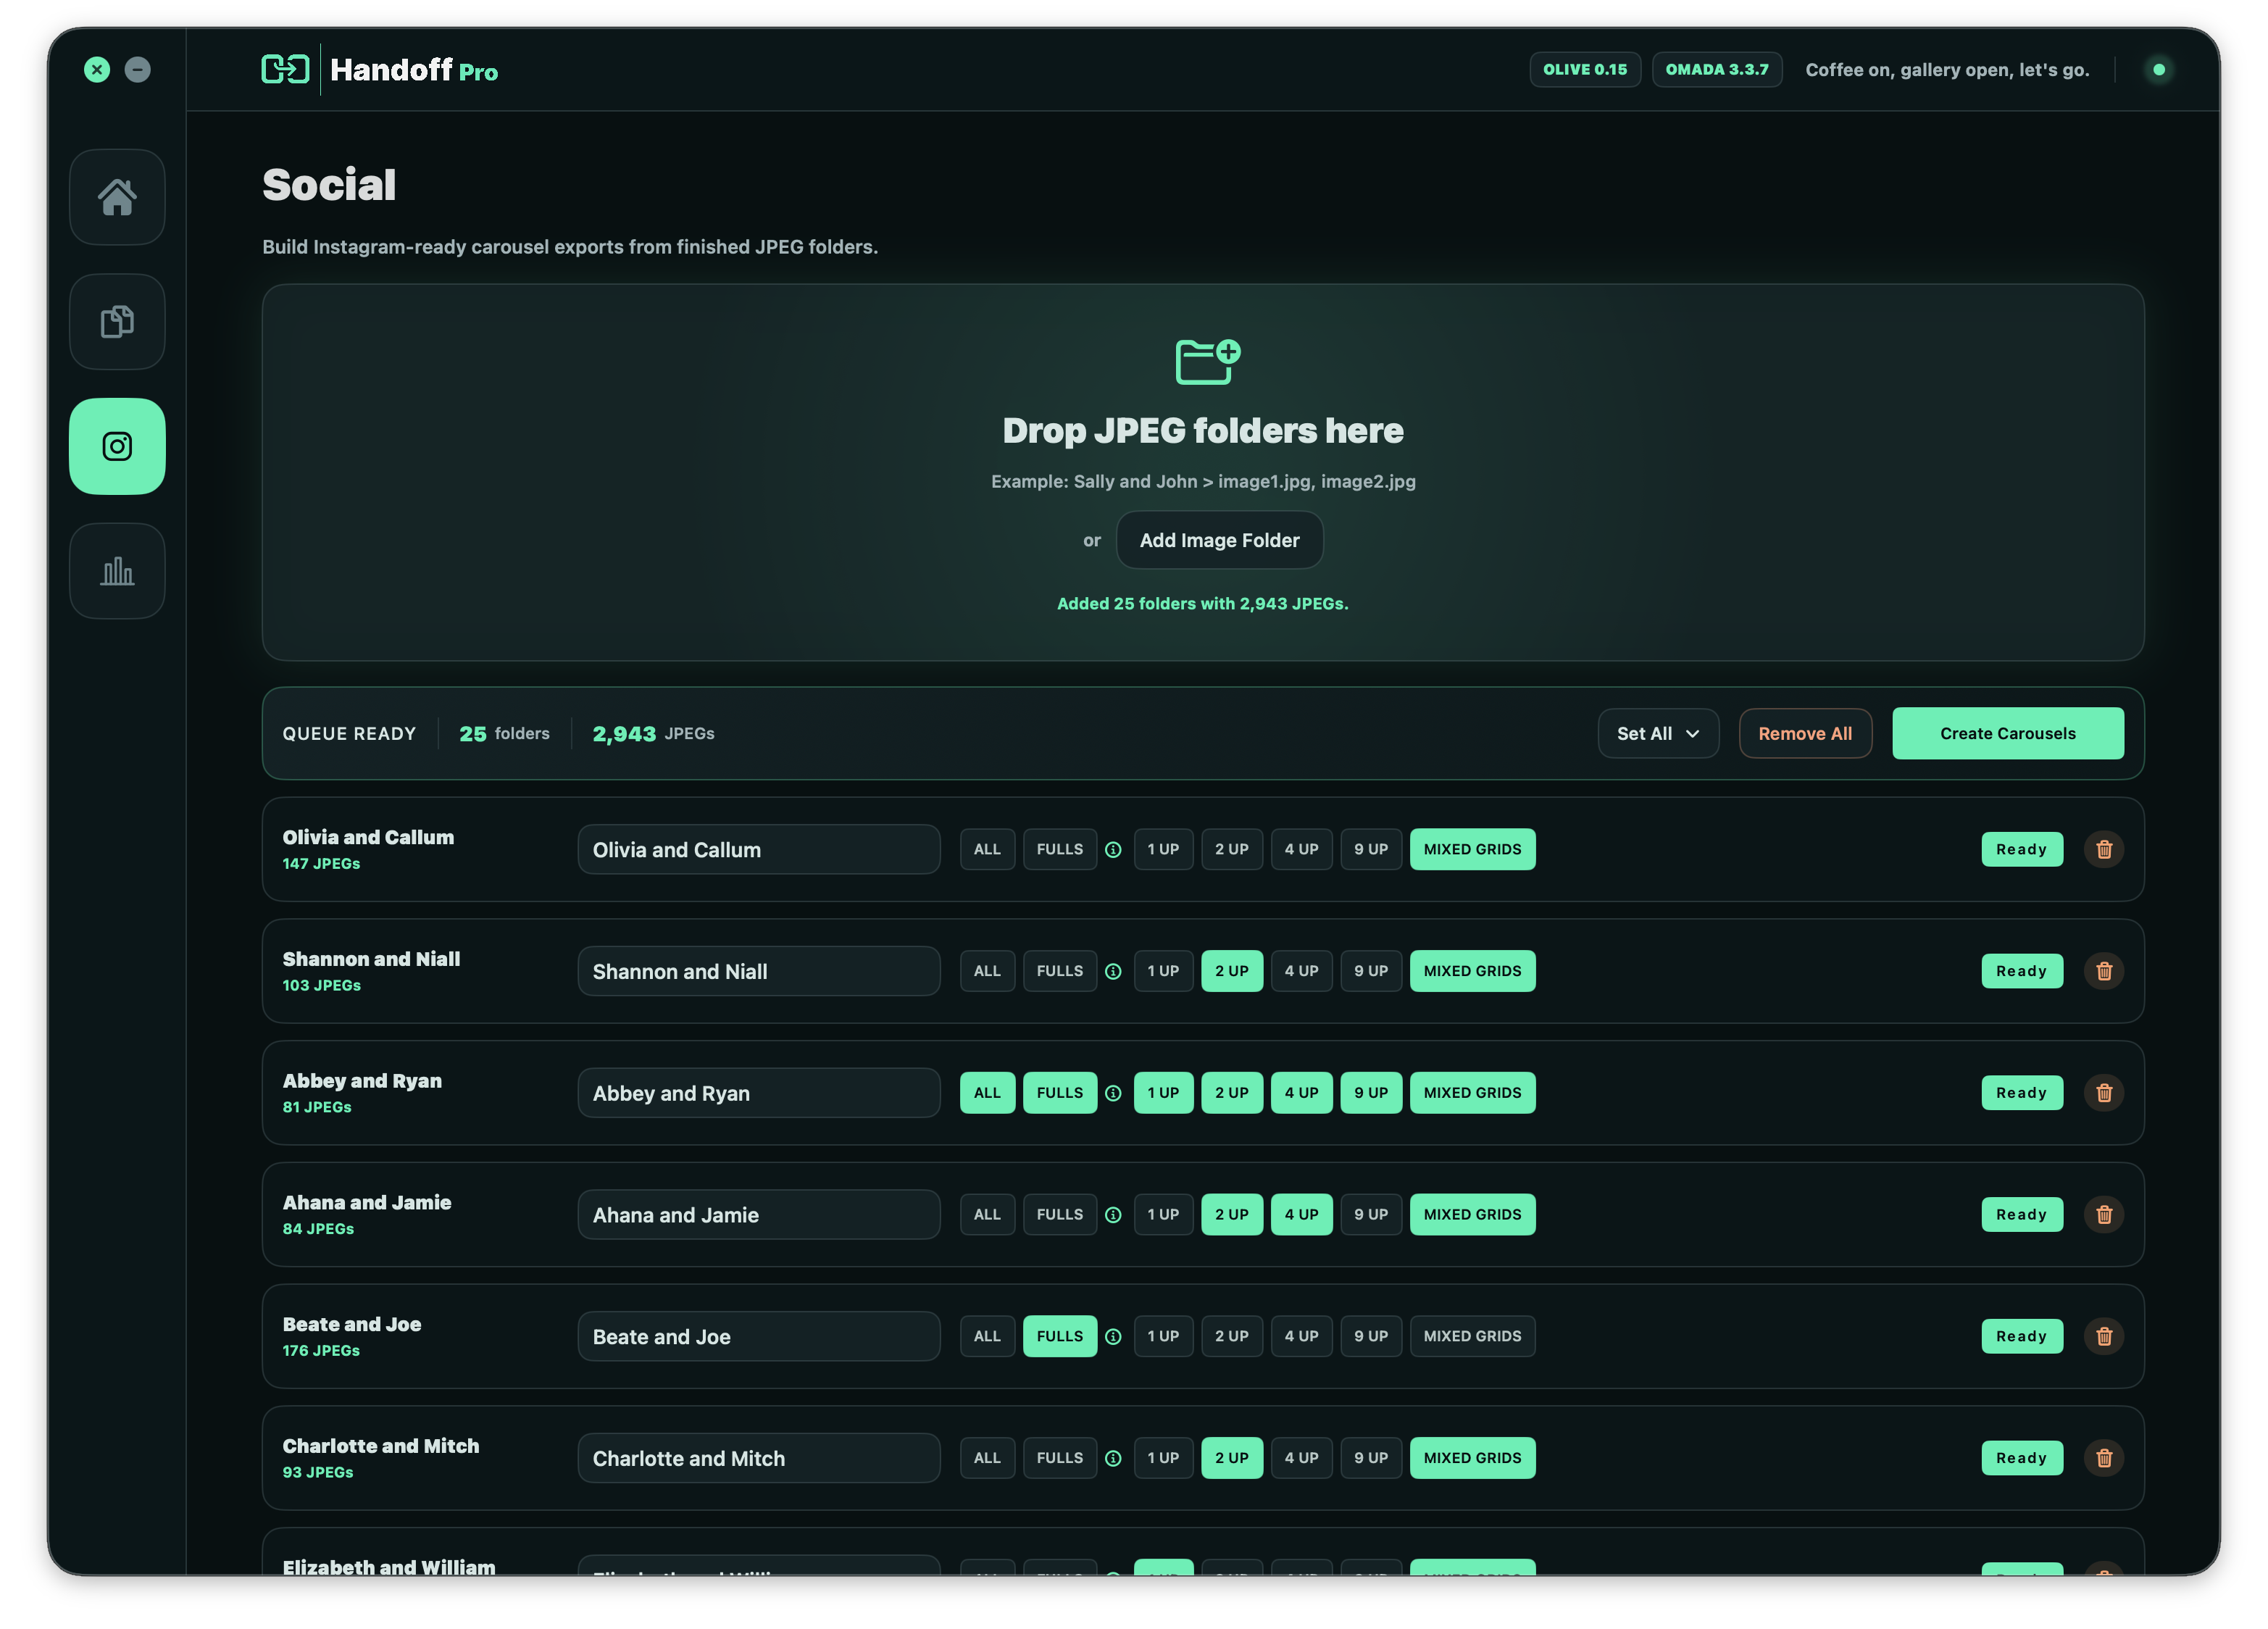Toggle 2 UP for Shannon and Niall
This screenshot has width=2268, height=1629.
(x=1231, y=971)
